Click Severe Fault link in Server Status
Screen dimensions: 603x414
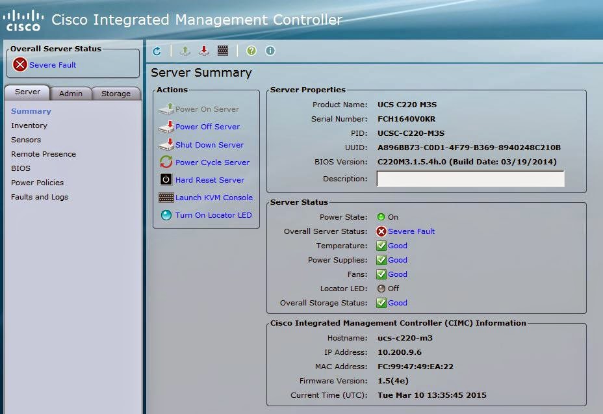(411, 231)
